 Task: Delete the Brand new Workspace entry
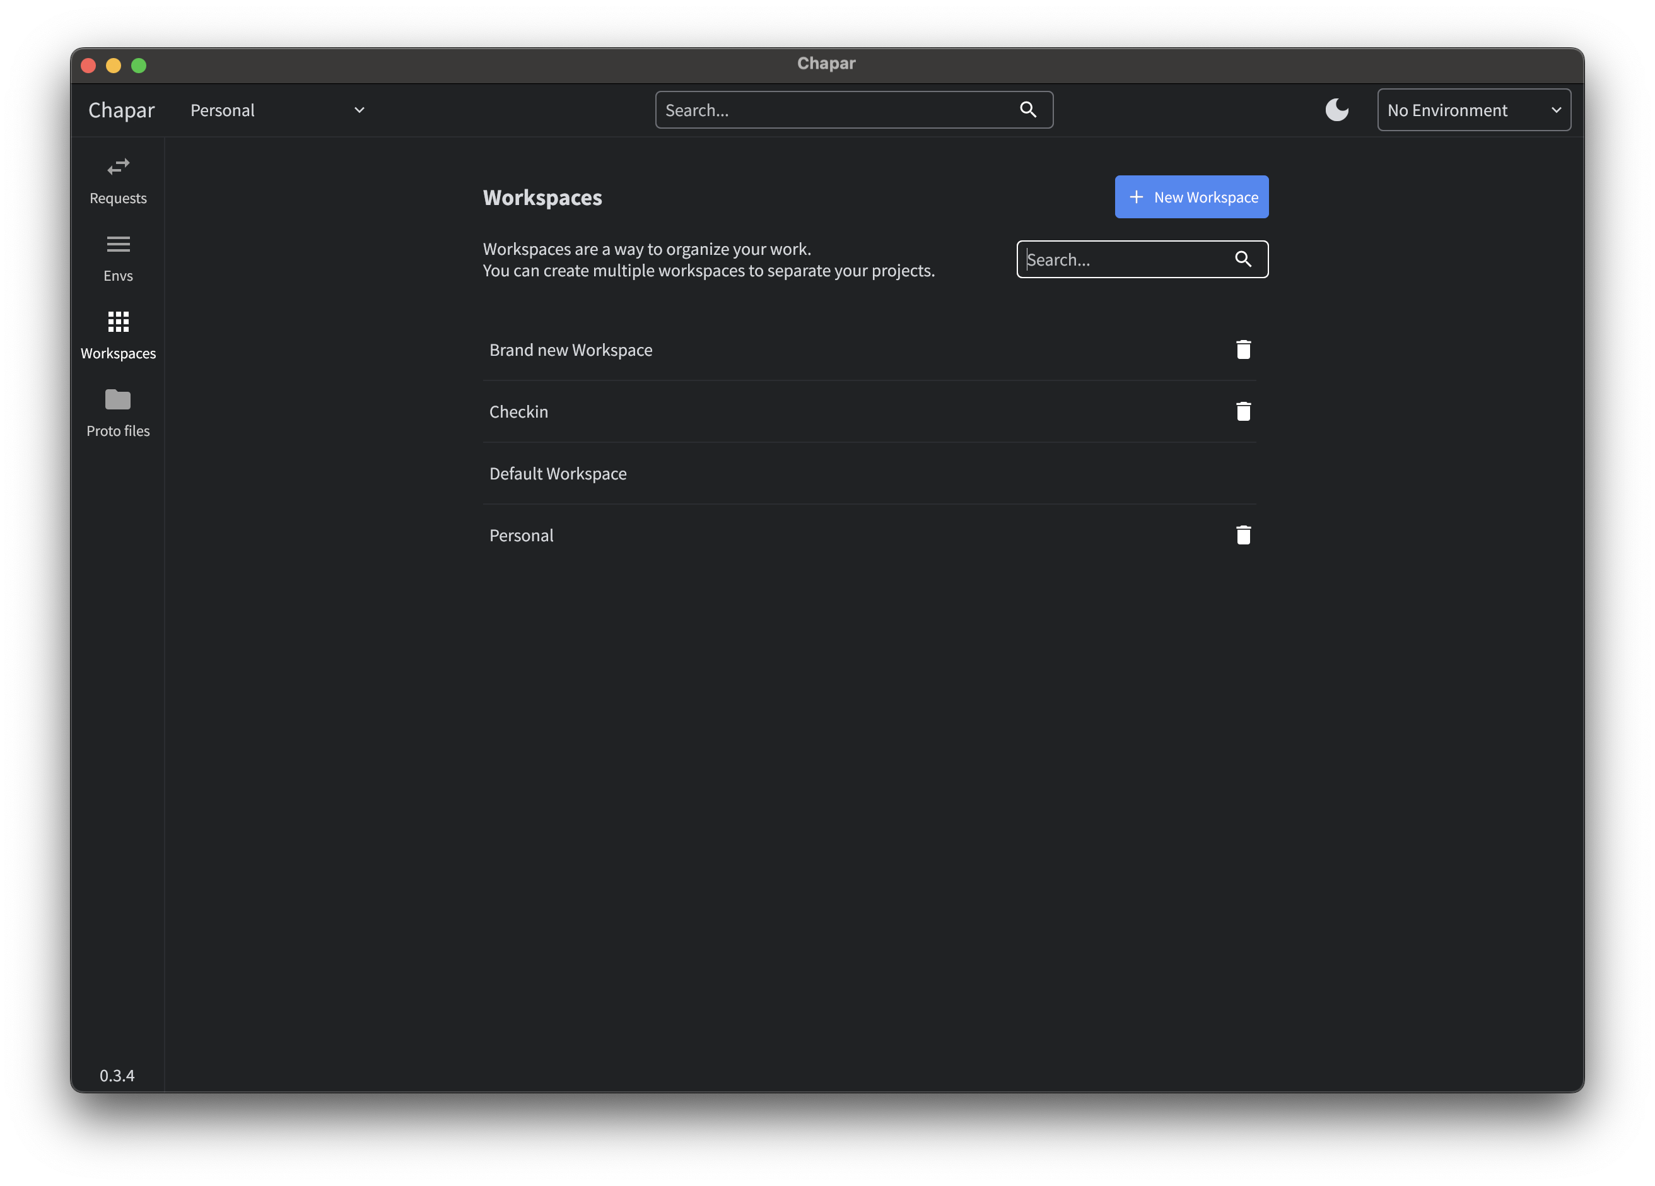coord(1243,349)
